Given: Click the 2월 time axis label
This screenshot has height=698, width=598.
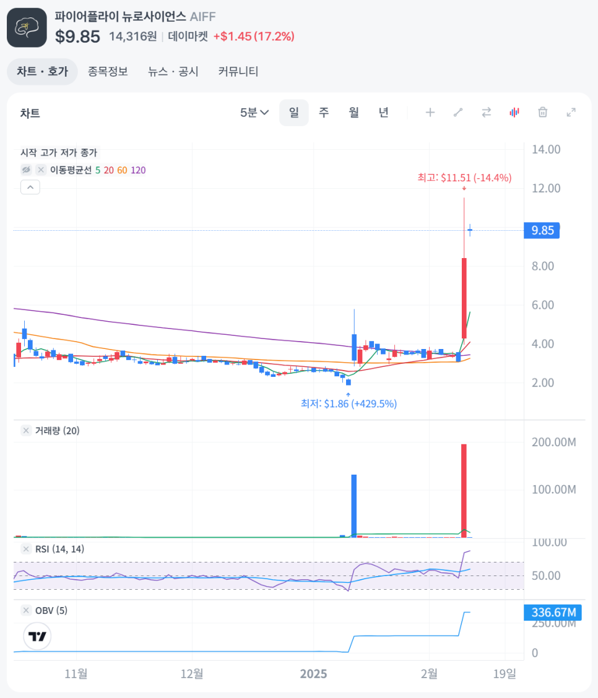Looking at the screenshot, I should pyautogui.click(x=429, y=674).
